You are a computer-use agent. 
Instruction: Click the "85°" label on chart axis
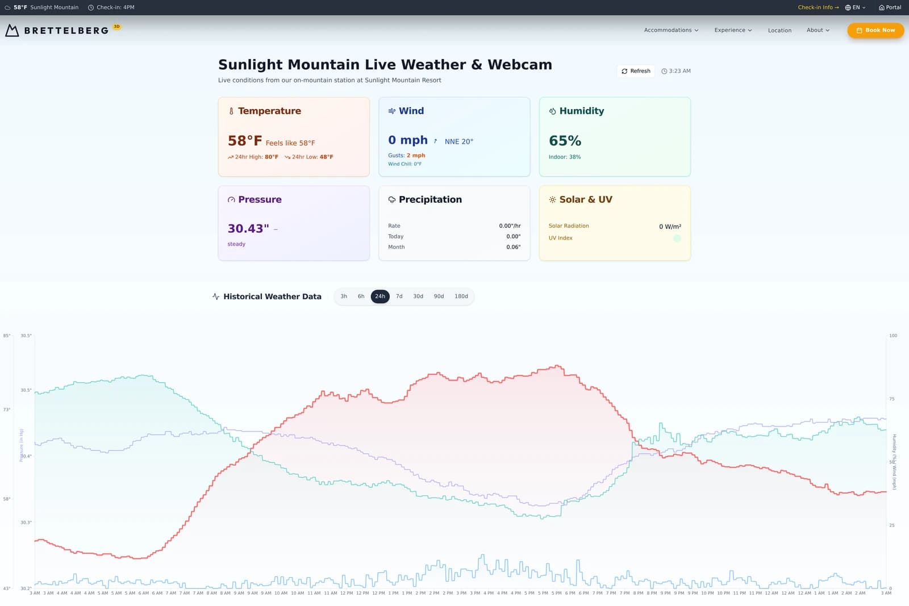(7, 336)
